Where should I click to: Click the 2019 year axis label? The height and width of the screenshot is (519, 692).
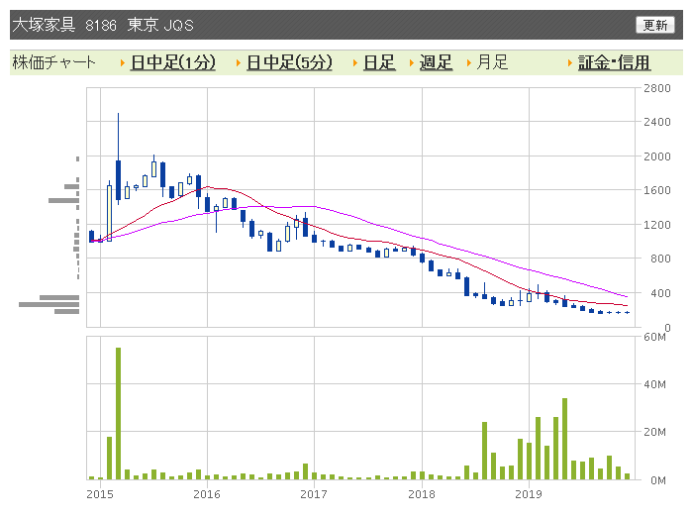[x=529, y=494]
